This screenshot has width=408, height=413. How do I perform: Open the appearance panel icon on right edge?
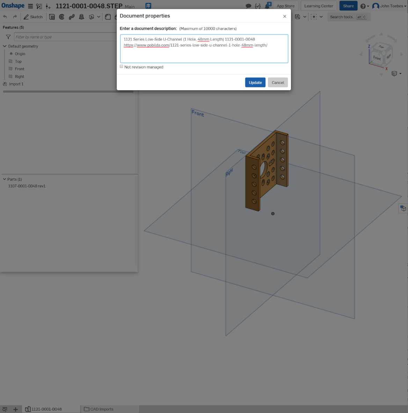403,208
